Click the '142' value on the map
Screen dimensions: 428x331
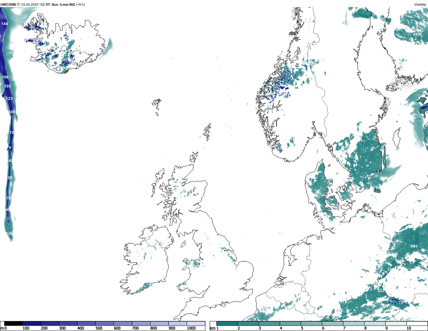(10, 161)
